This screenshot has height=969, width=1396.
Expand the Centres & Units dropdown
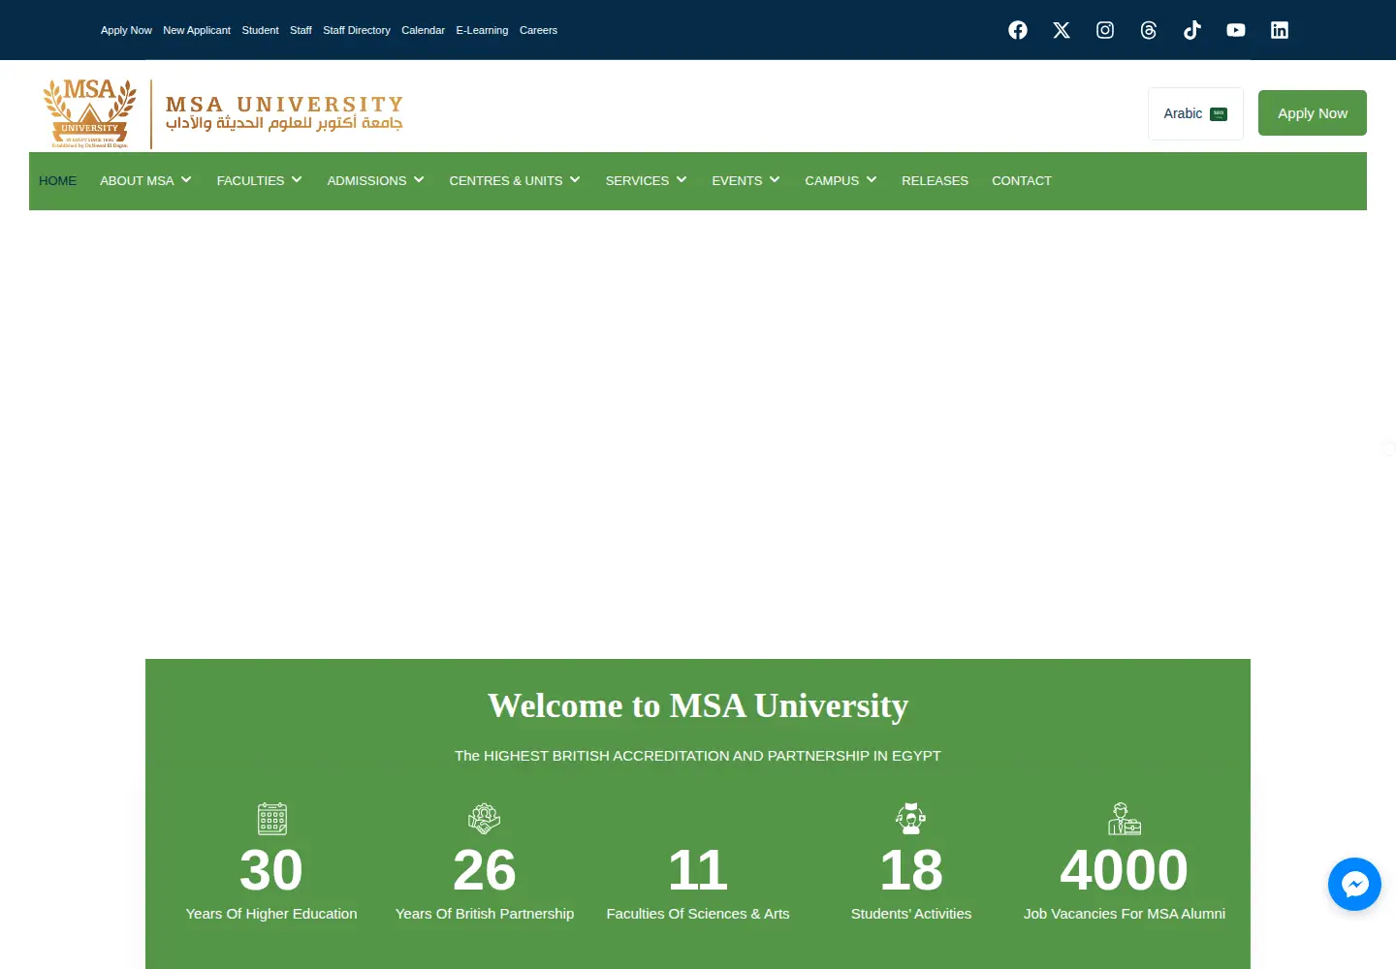[515, 181]
